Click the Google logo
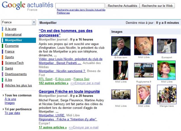181x131 pixels. [14, 6]
